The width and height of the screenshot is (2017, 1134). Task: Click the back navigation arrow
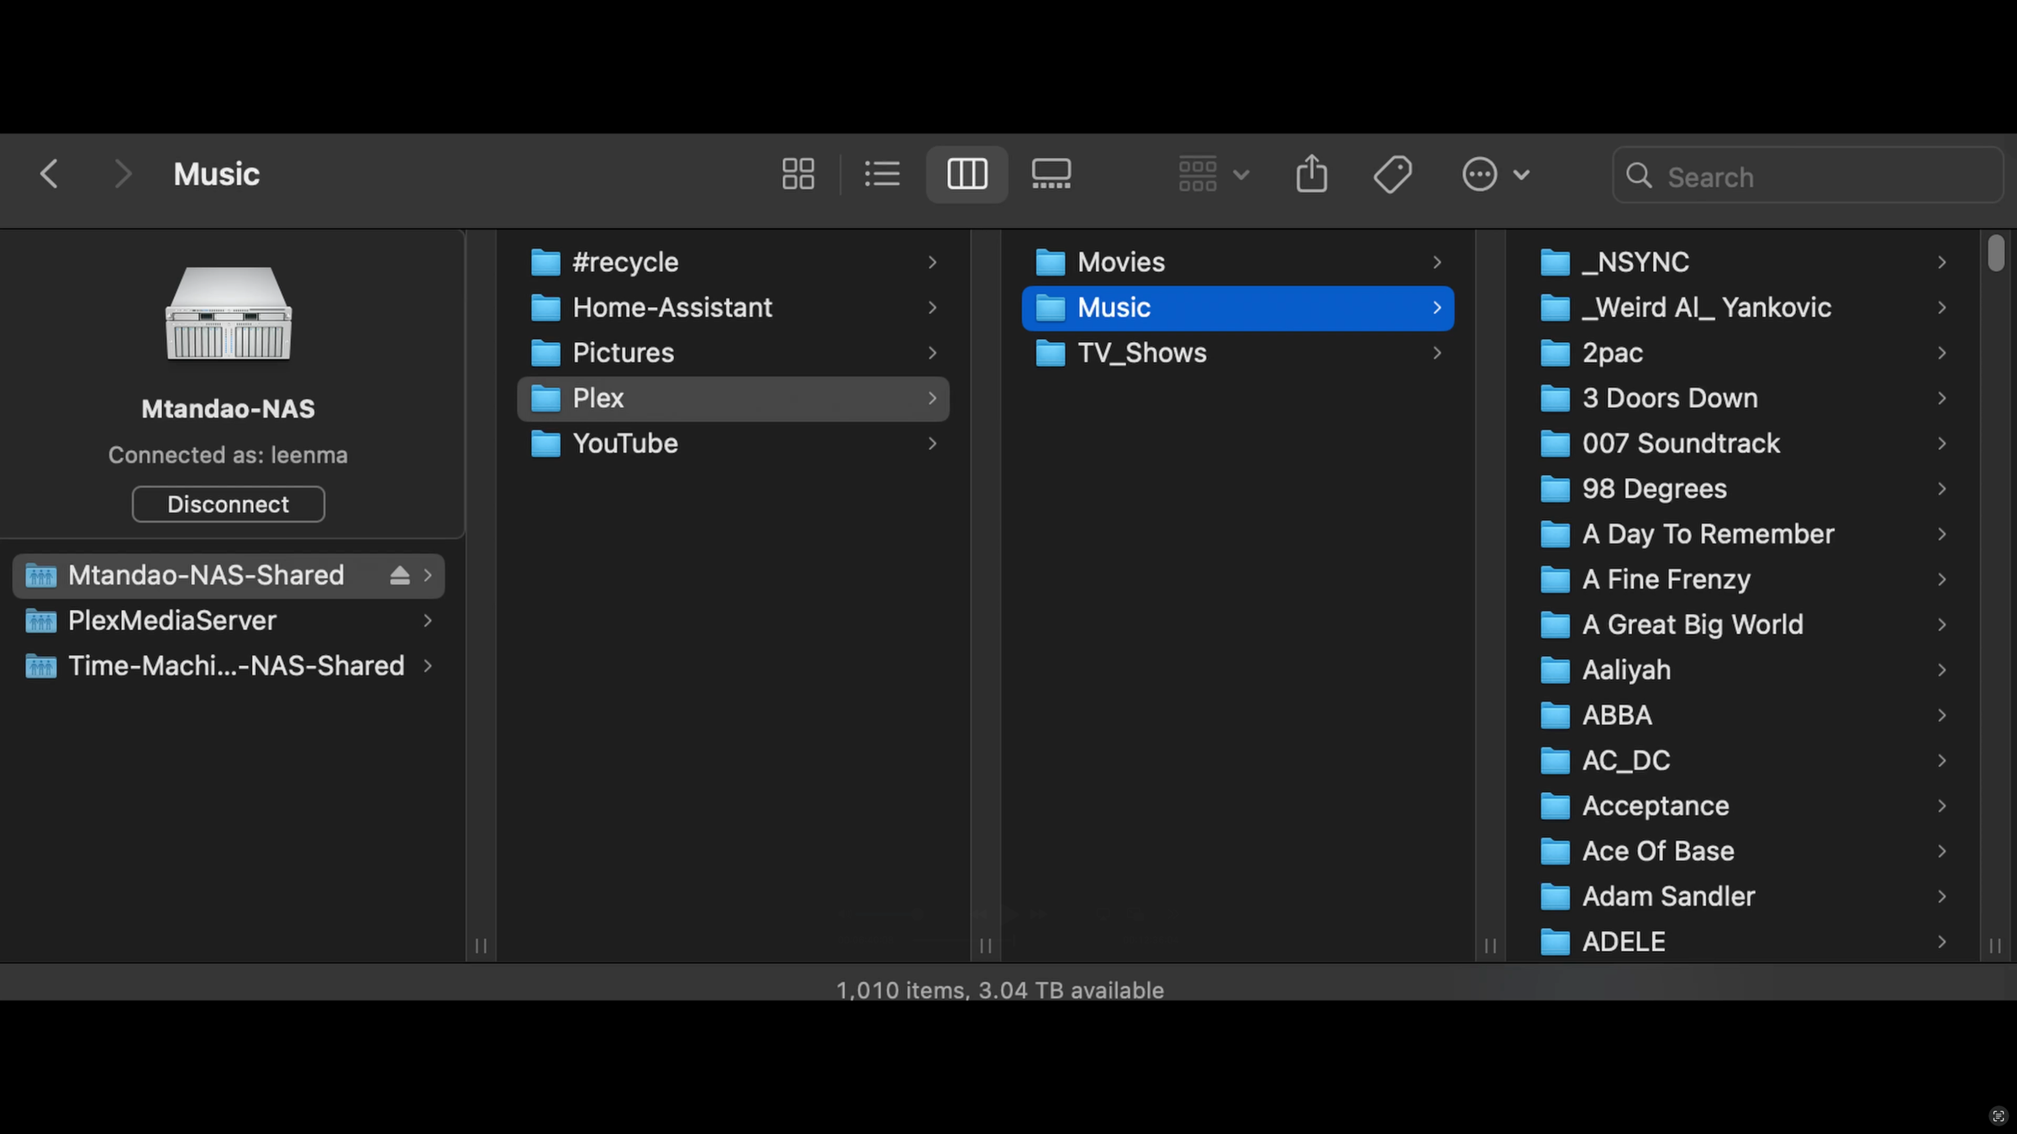tap(49, 174)
